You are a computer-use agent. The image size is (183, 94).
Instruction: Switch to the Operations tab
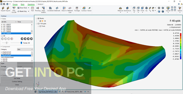click(31, 4)
